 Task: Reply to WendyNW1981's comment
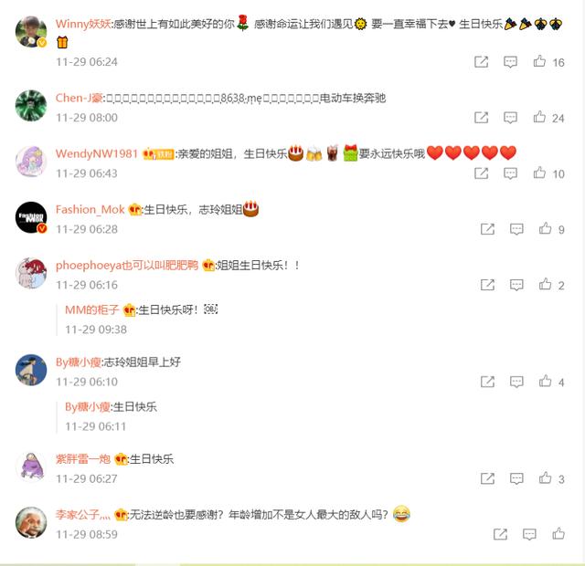(510, 173)
